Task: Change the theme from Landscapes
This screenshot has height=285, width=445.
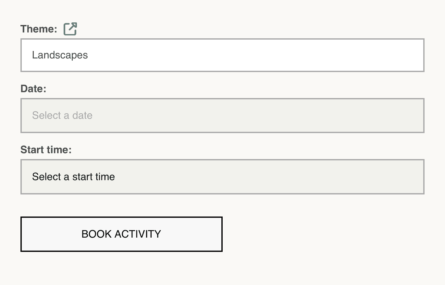Action: point(222,55)
